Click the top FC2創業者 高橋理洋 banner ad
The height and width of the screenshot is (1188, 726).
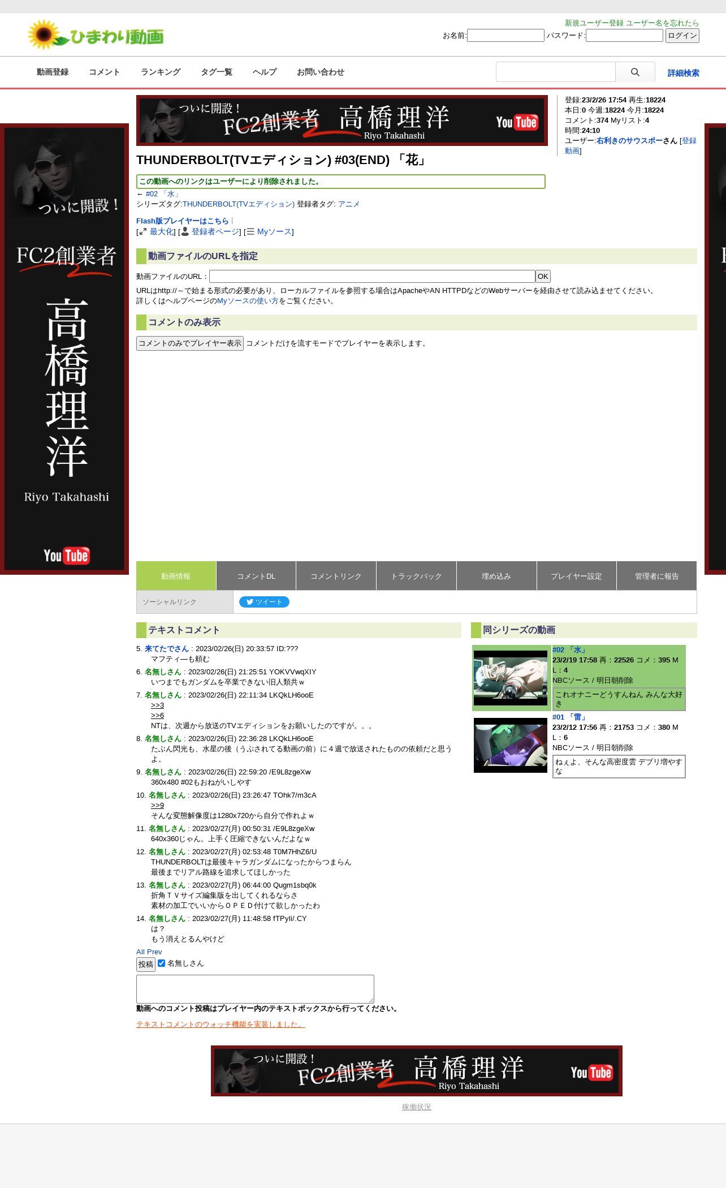342,120
